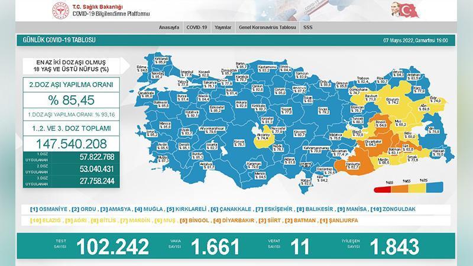473x266 pixels.
Task: Go to the Yayınlar menu item
Action: pyautogui.click(x=222, y=27)
